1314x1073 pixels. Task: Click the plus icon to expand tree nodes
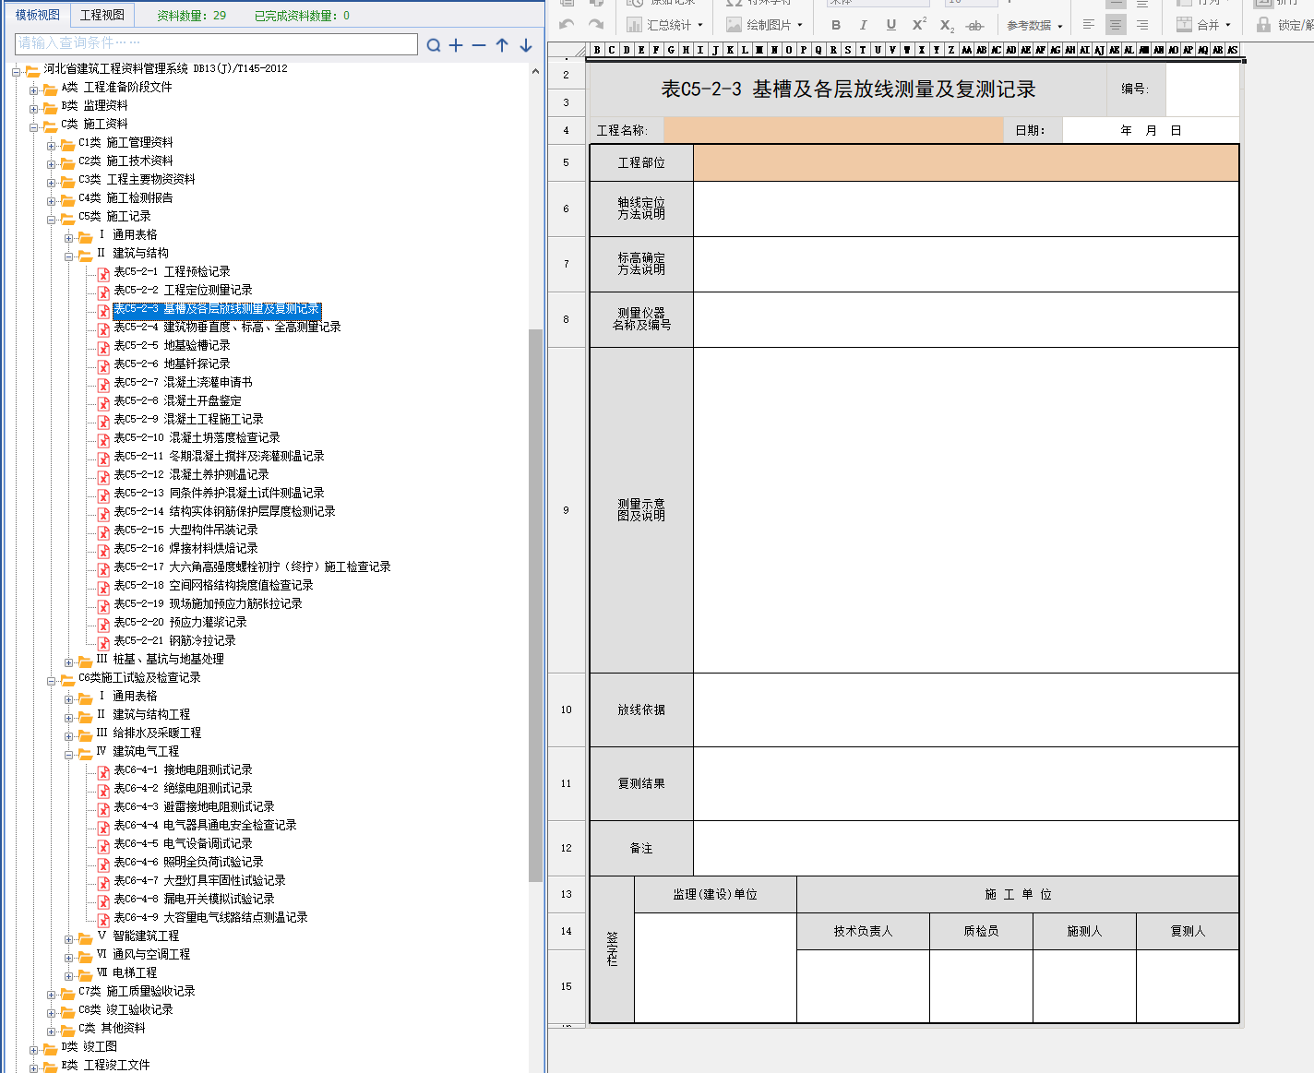456,44
